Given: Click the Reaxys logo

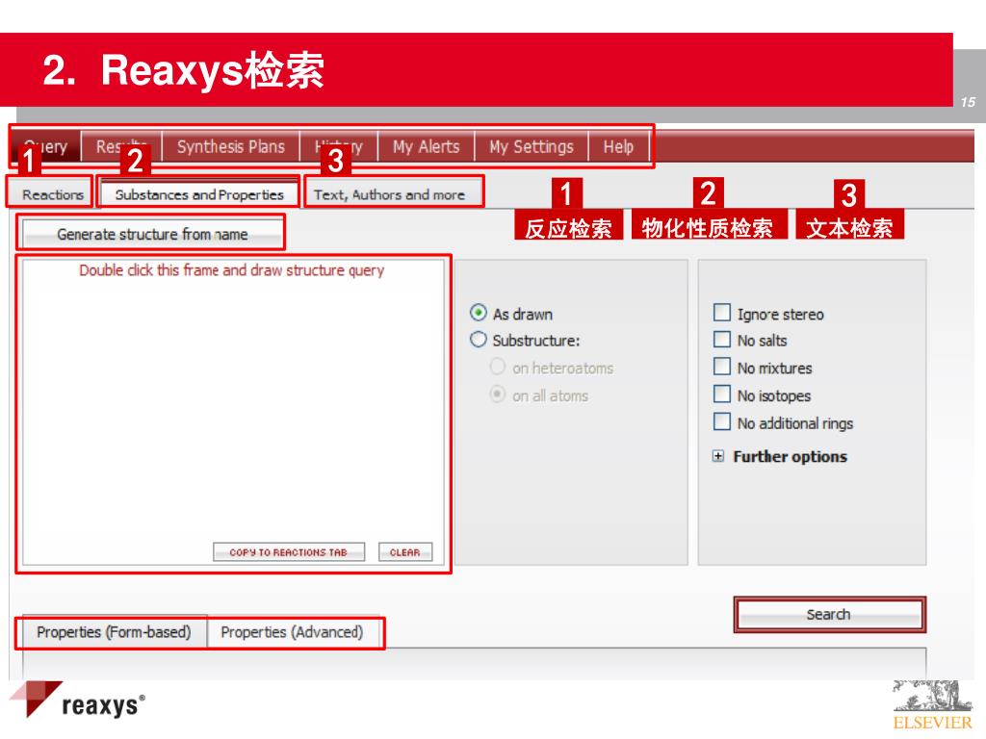Looking at the screenshot, I should (x=77, y=701).
